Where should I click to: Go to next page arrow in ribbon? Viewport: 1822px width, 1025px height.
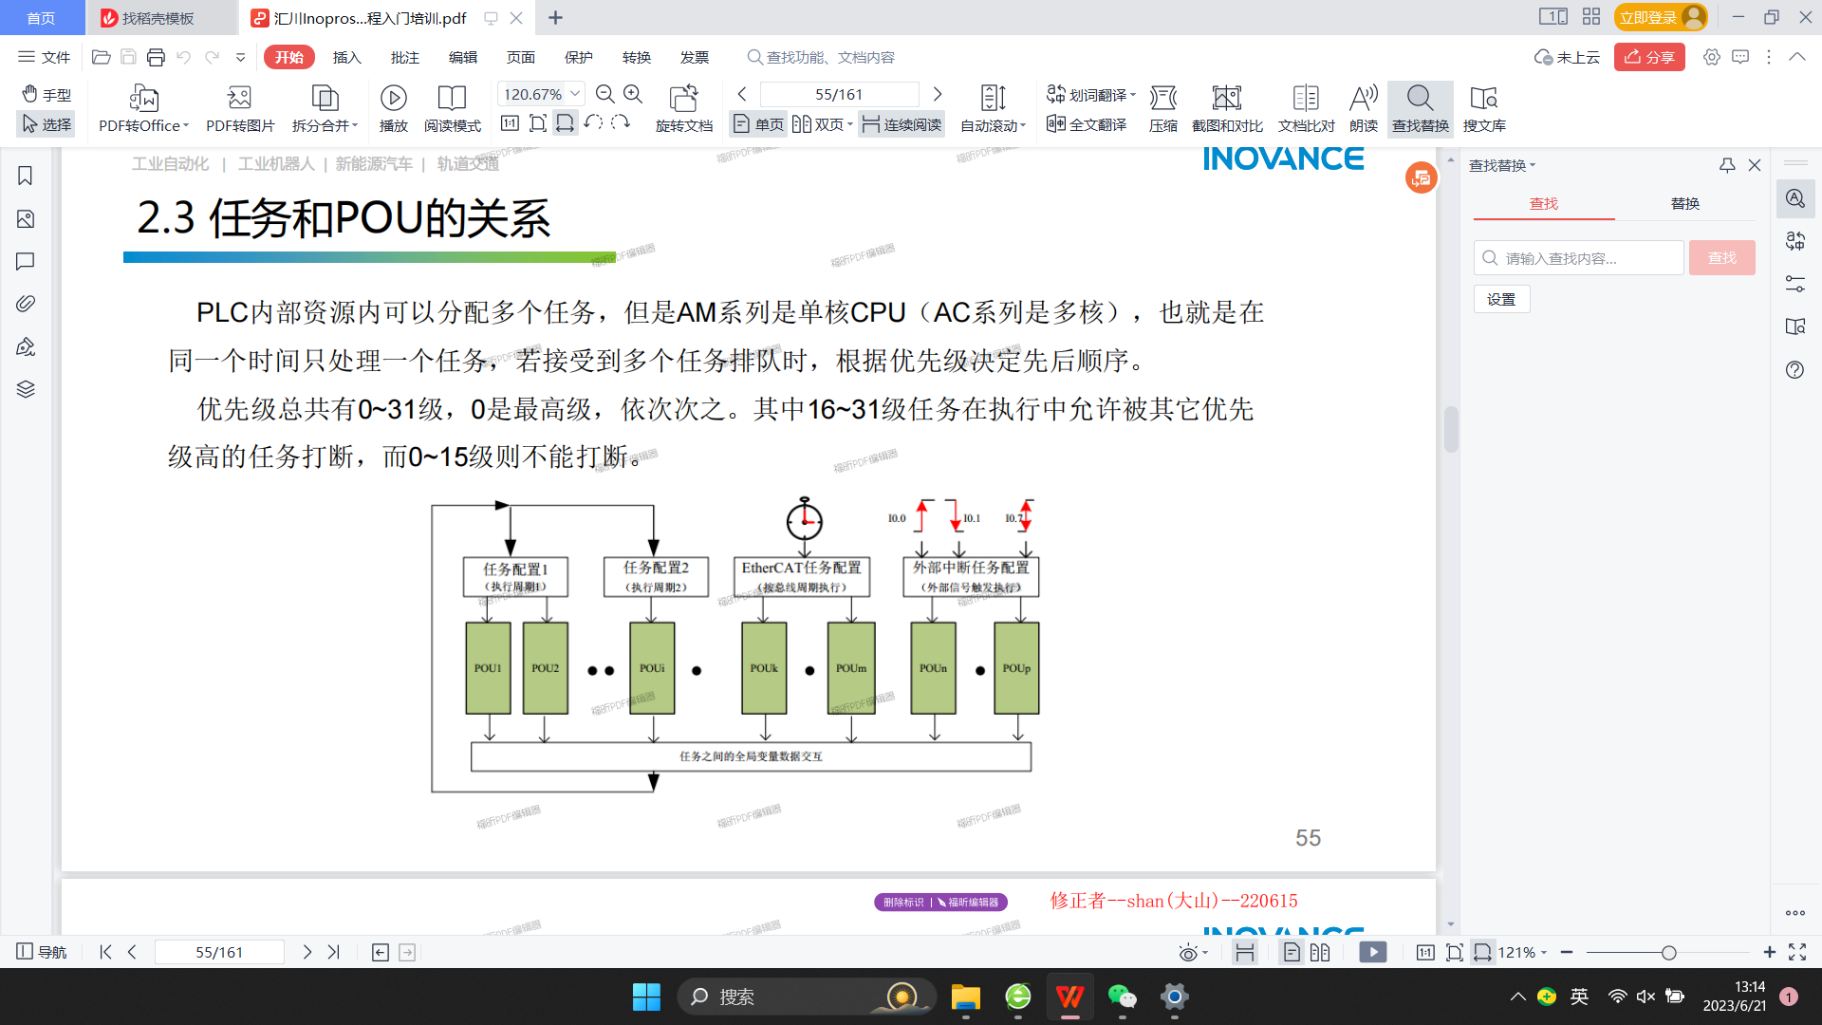[x=938, y=94]
